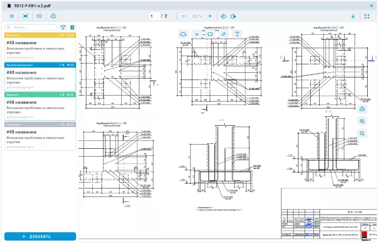378x243 pixels.
Task: Download the PDF document
Action: pos(353,16)
